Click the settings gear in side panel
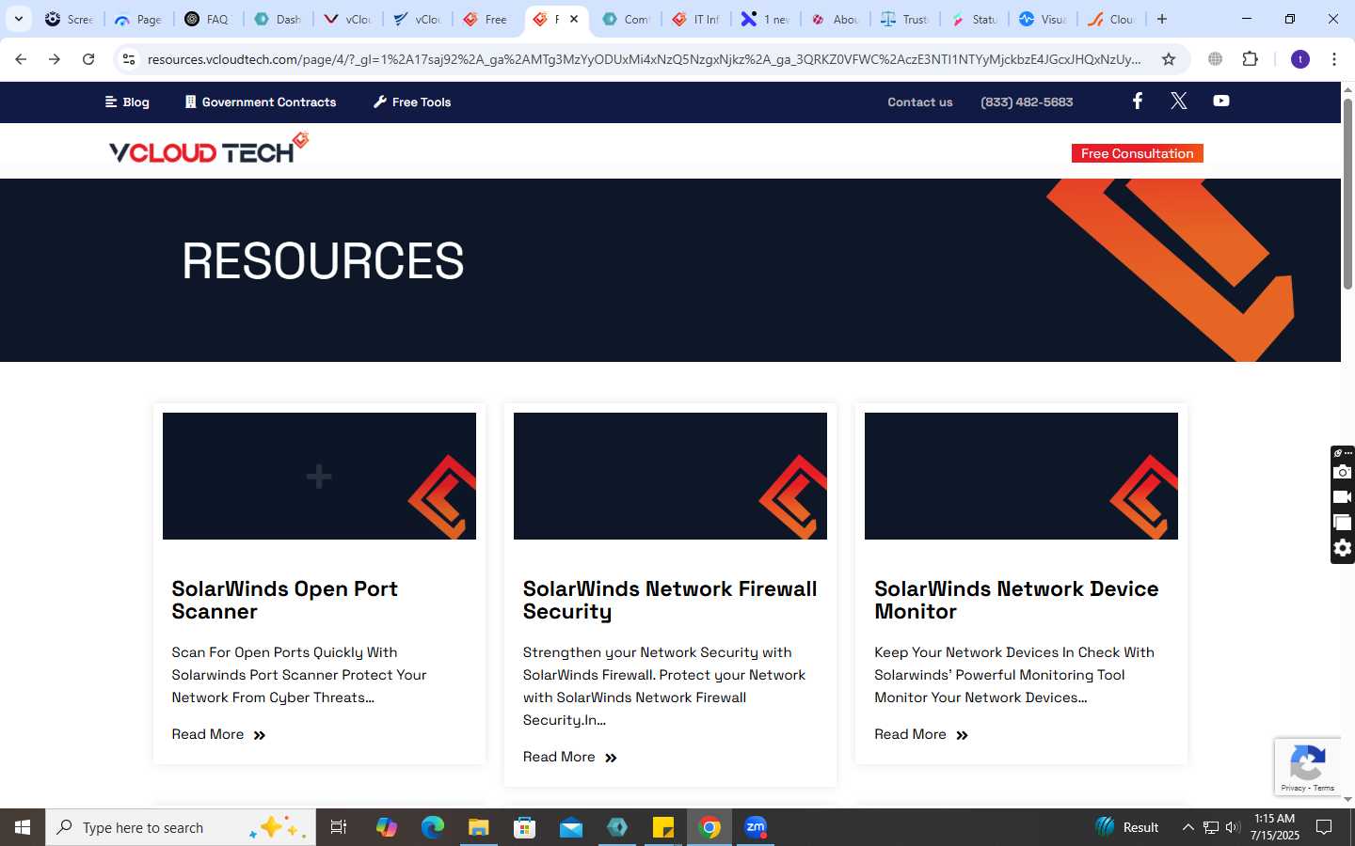The height and width of the screenshot is (846, 1355). tap(1343, 548)
